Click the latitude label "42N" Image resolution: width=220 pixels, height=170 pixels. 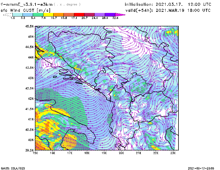tap(31, 98)
